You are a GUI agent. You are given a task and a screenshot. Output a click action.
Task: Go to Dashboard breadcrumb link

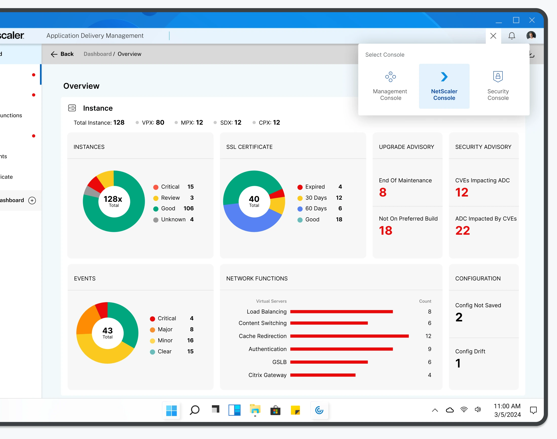click(98, 54)
